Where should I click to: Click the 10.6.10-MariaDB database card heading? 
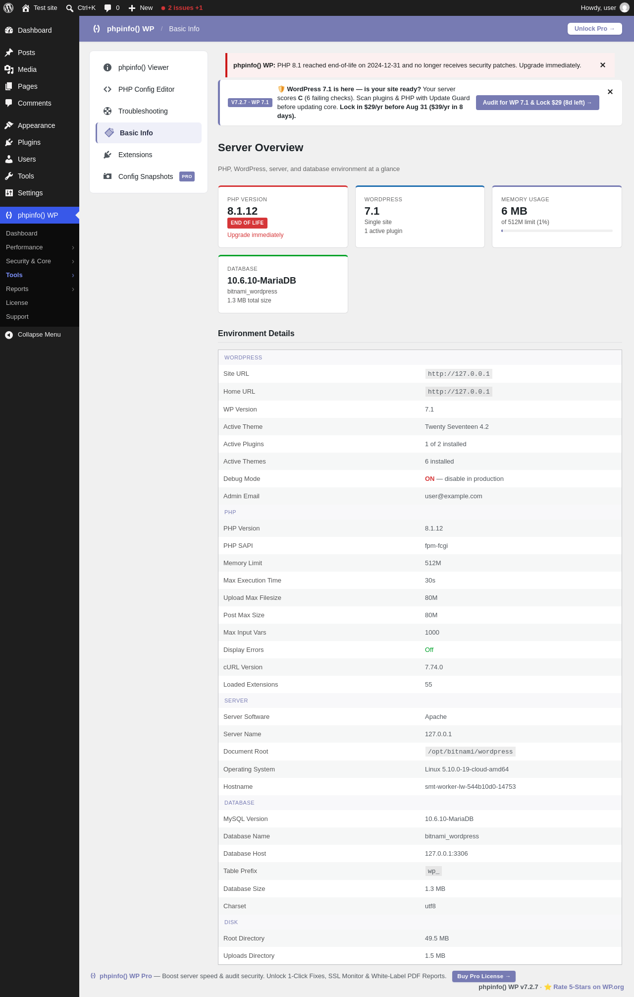(x=262, y=281)
